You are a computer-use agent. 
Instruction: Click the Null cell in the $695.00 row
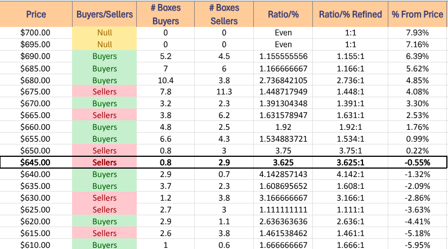[x=104, y=44]
